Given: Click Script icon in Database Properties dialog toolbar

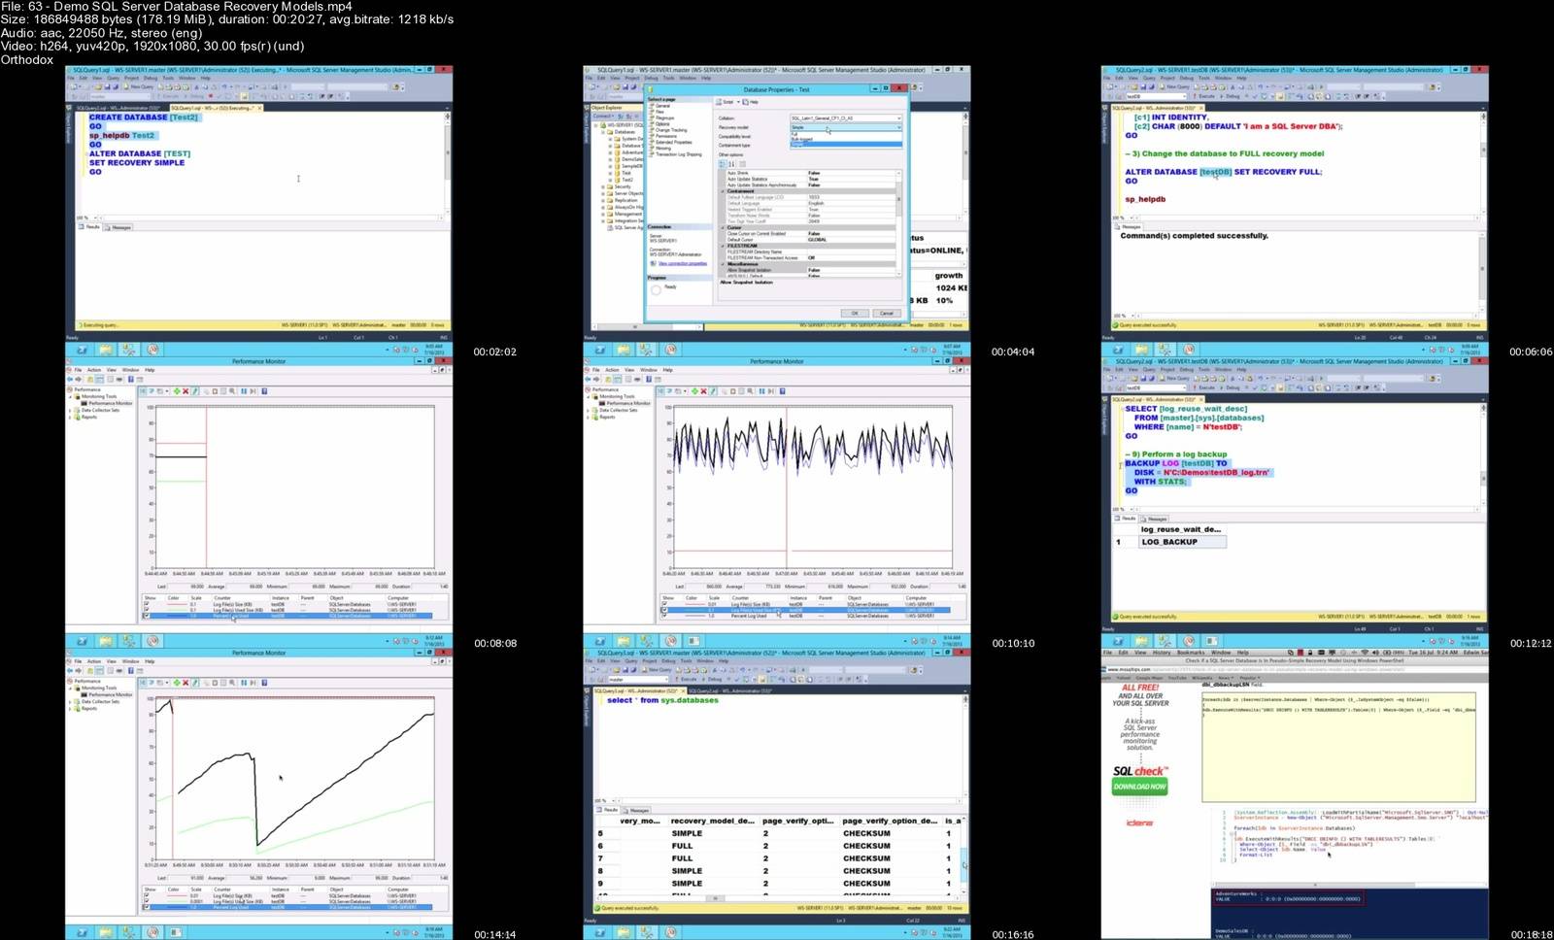Looking at the screenshot, I should [723, 102].
